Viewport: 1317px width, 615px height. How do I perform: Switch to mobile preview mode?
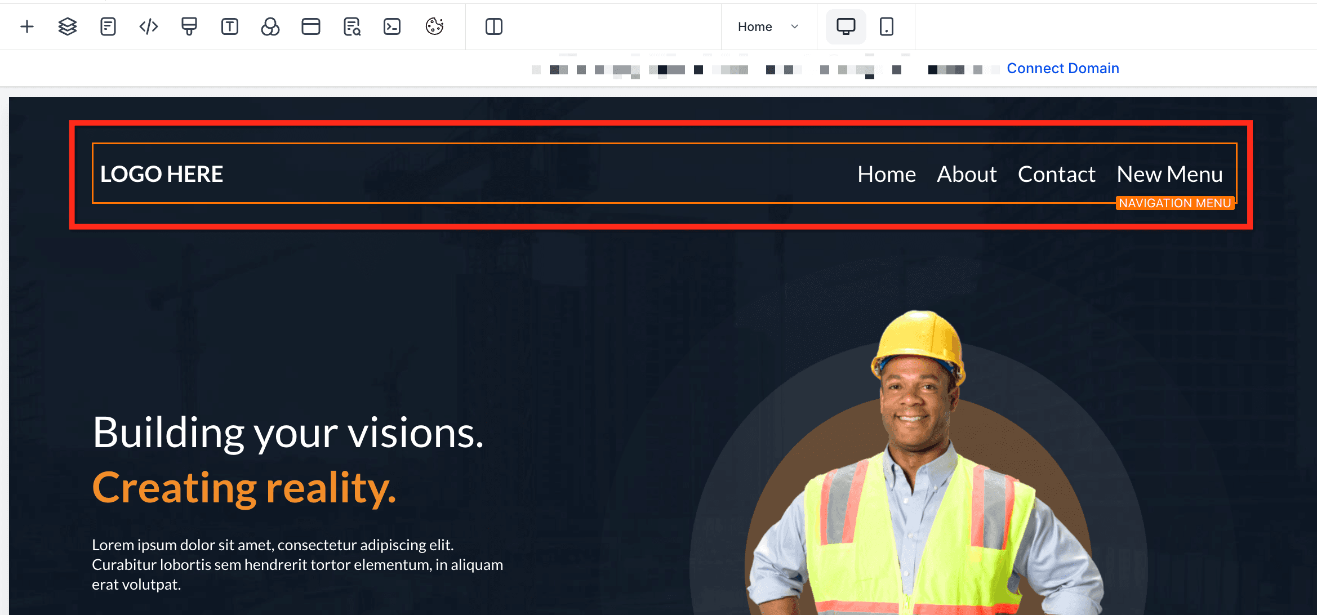tap(887, 26)
